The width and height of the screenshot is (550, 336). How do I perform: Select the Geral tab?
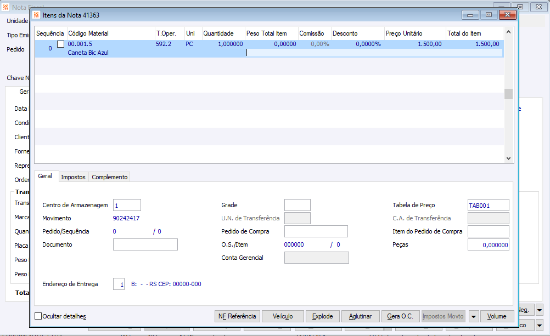45,176
